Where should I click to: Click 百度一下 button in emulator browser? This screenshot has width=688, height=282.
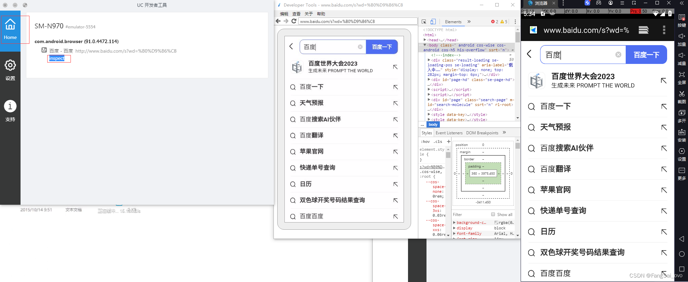(646, 55)
